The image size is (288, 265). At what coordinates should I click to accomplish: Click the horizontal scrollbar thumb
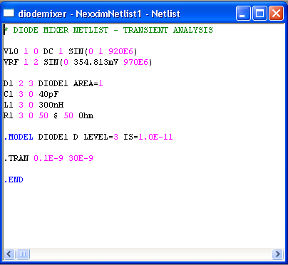pos(23,254)
